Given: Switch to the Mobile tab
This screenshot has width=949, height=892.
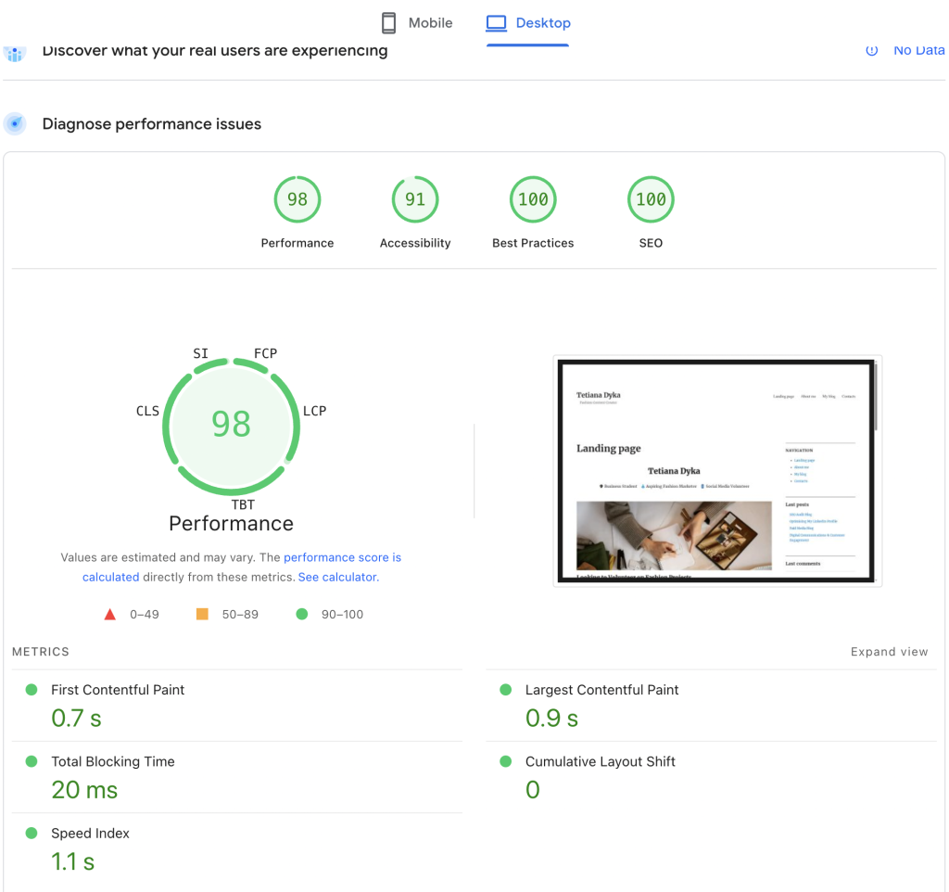Looking at the screenshot, I should click(x=417, y=23).
